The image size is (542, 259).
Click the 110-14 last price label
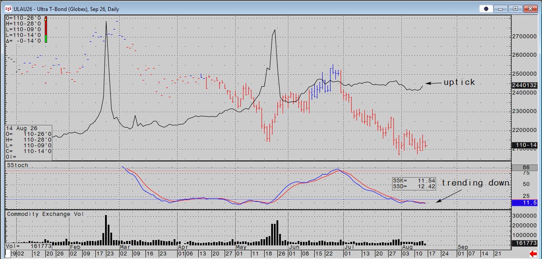click(x=524, y=145)
